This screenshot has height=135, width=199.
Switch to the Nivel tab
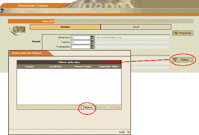pyautogui.click(x=136, y=27)
